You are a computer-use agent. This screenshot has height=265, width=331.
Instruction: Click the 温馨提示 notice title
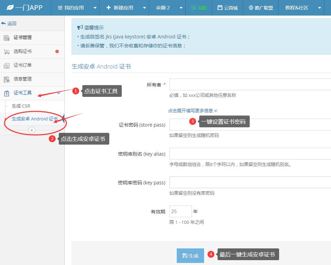pos(94,28)
